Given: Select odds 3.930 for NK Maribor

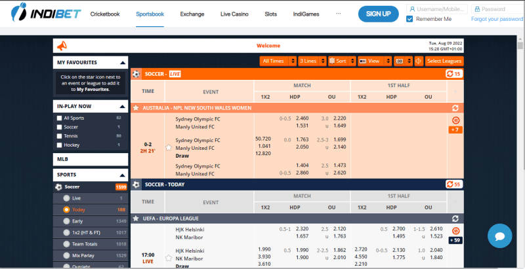Looking at the screenshot, I should (x=264, y=257).
